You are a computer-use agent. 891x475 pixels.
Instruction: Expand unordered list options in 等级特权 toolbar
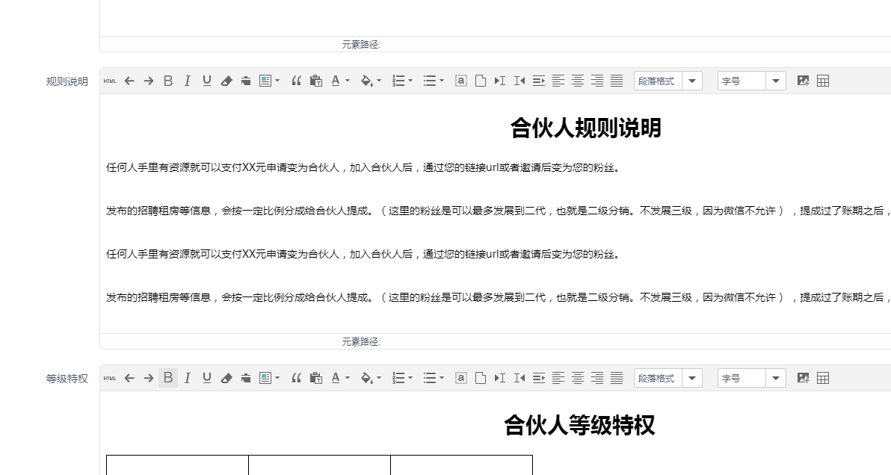tap(442, 379)
